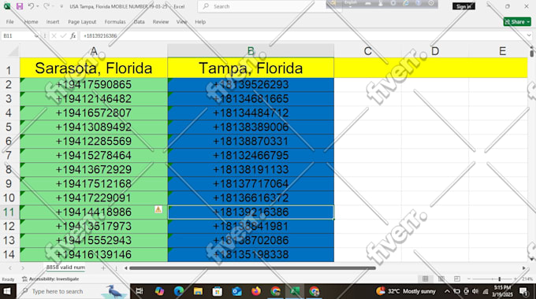This screenshot has height=299, width=536.
Task: Click the volume speaker tray icon
Action: pos(475,291)
